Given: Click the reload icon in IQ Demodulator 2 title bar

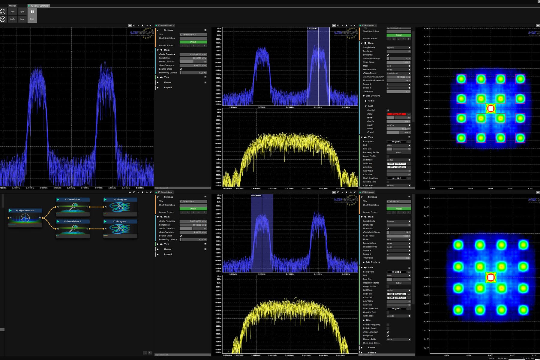Looking at the screenshot, I should (134, 25).
